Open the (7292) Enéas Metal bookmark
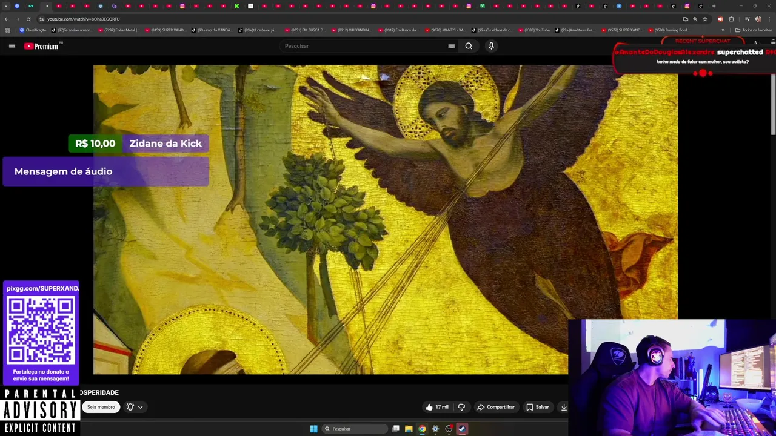 click(118, 30)
